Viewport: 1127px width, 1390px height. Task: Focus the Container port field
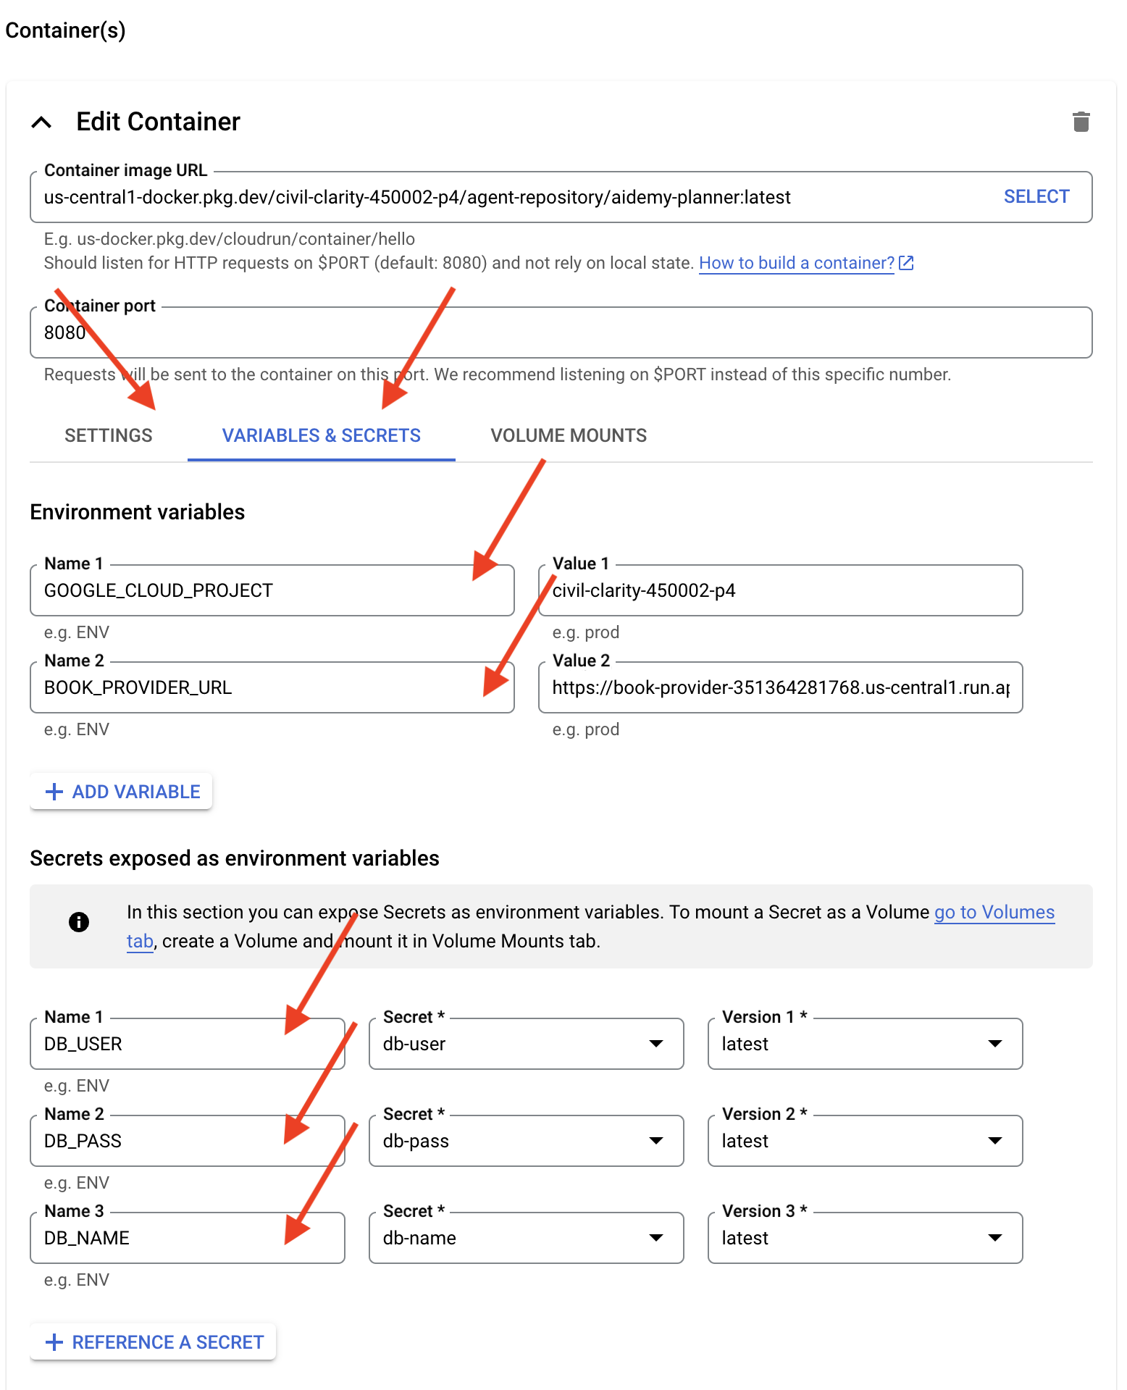click(x=561, y=332)
